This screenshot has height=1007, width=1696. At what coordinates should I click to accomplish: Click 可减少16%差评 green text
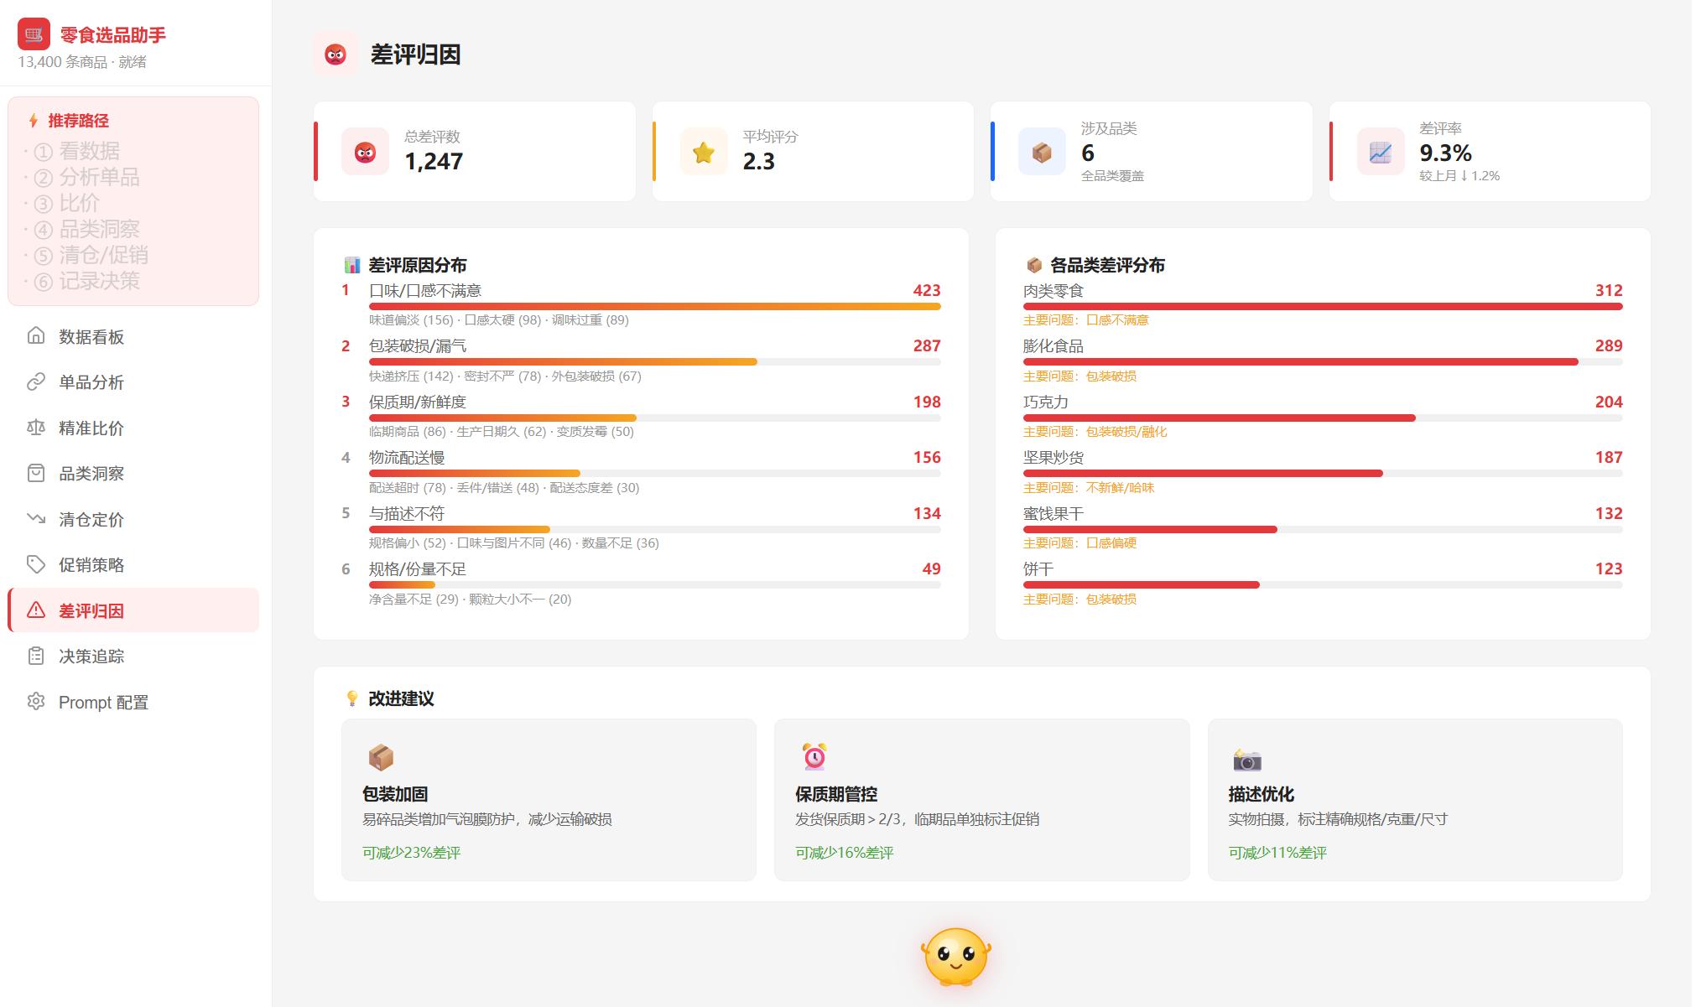tap(845, 853)
